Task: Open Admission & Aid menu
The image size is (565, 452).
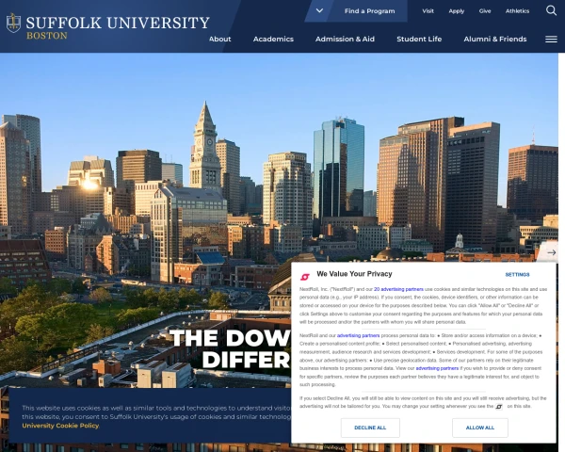Action: pos(345,39)
